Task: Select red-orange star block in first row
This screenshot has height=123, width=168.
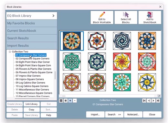Action: point(97,41)
